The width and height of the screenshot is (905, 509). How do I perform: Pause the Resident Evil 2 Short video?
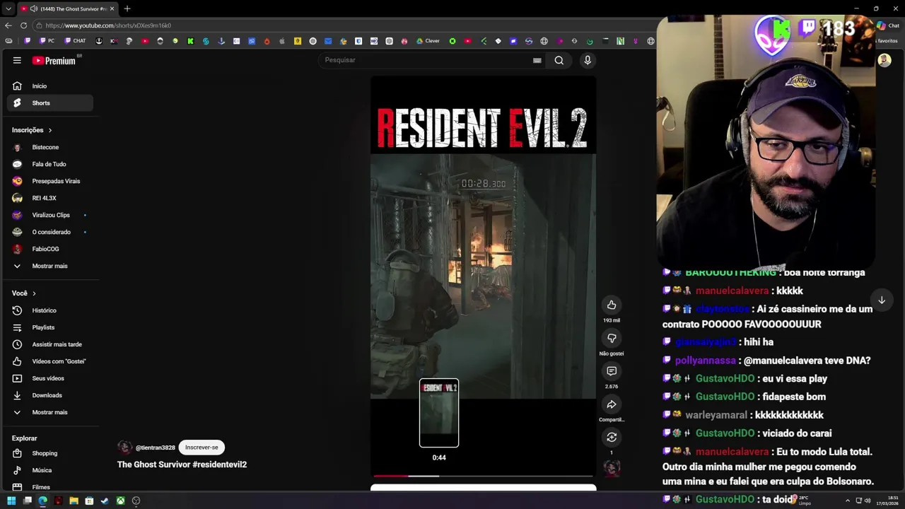(x=483, y=276)
